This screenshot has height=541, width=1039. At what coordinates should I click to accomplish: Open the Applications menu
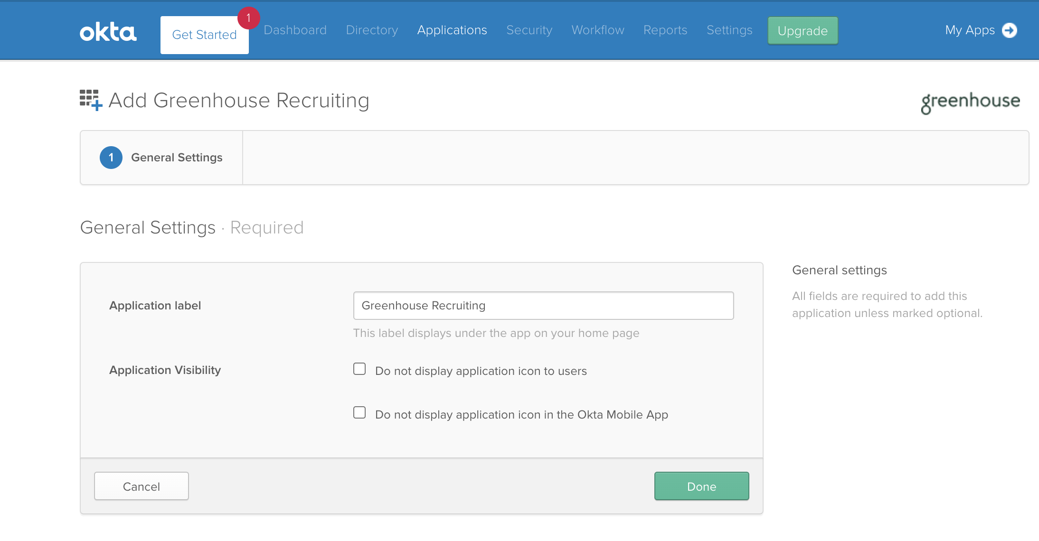click(x=452, y=30)
